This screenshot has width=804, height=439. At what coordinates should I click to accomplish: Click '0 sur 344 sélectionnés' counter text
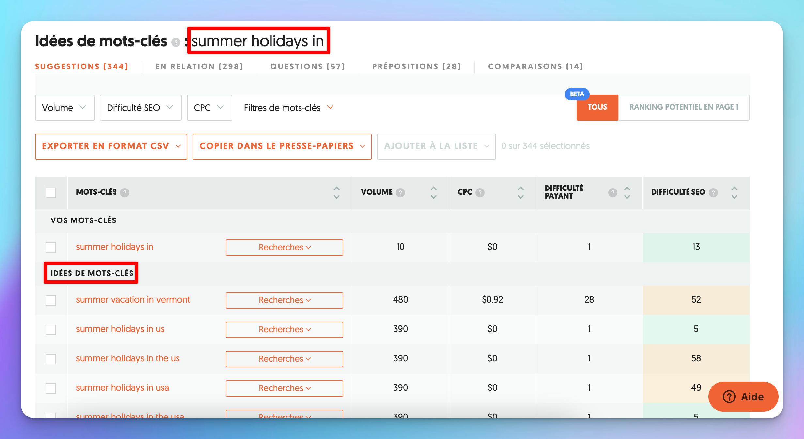[545, 146]
